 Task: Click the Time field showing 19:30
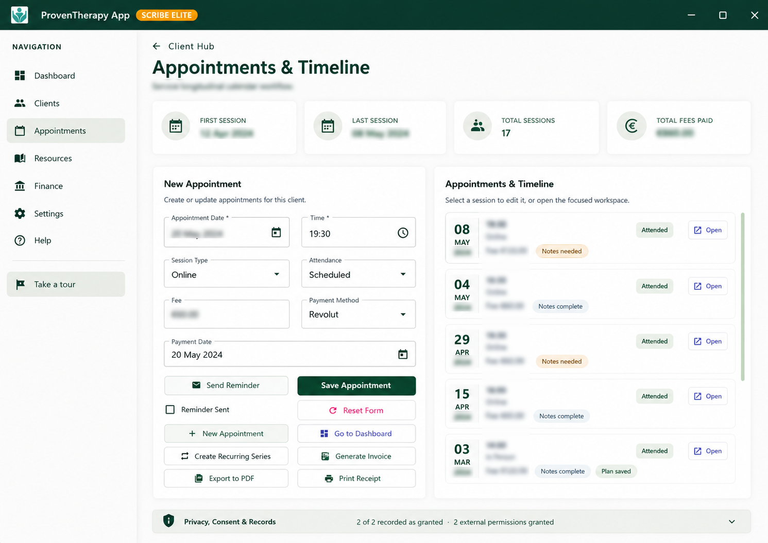click(x=359, y=233)
